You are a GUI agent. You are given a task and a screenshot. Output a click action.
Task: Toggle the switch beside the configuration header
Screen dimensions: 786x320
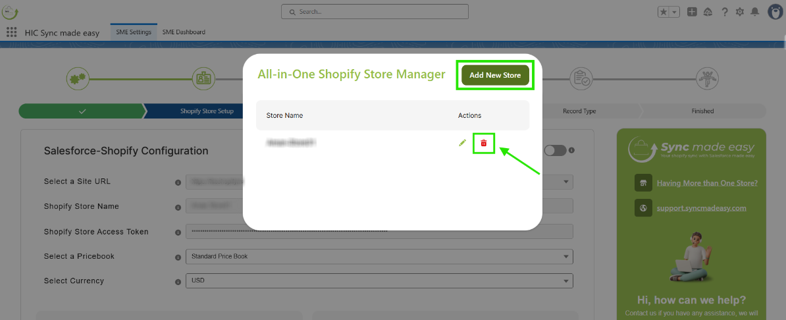[555, 150]
